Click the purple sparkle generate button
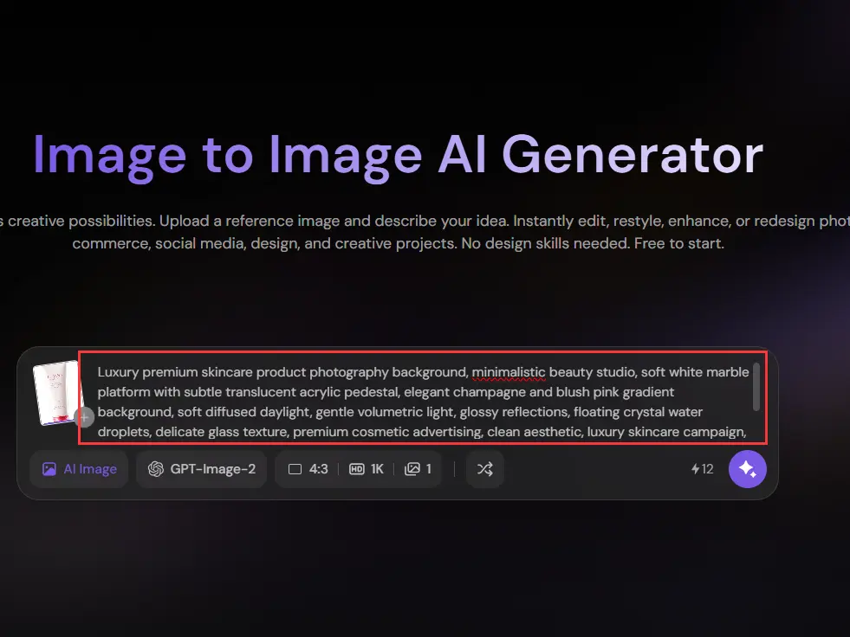This screenshot has width=850, height=637. coord(747,469)
